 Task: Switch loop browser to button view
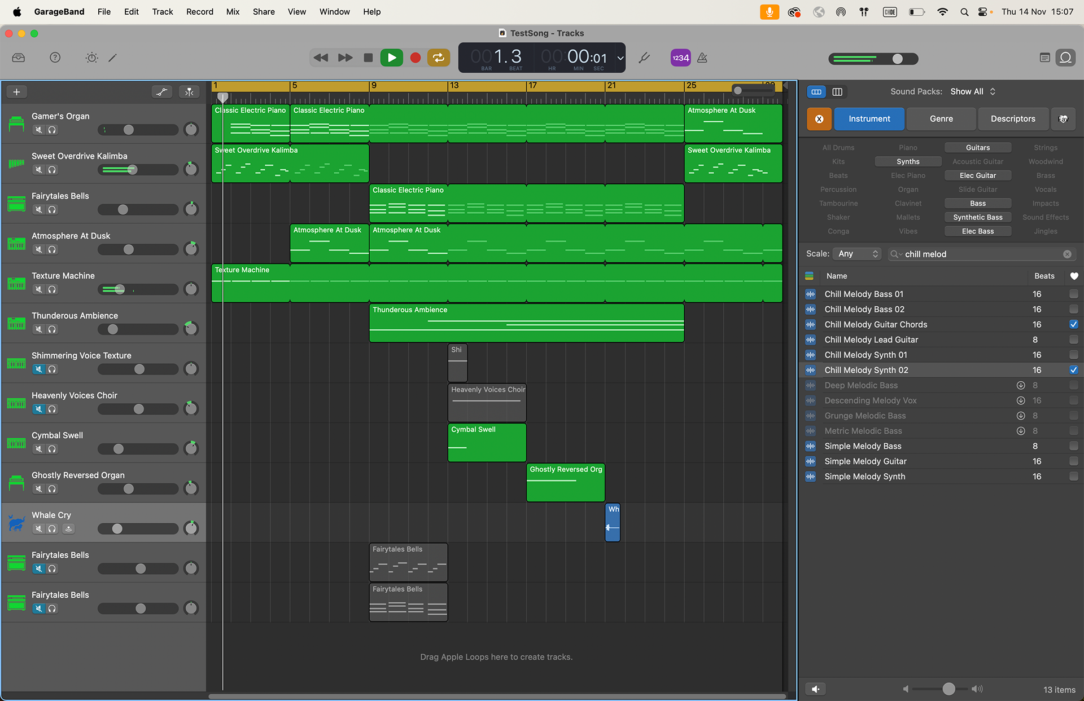coord(816,92)
